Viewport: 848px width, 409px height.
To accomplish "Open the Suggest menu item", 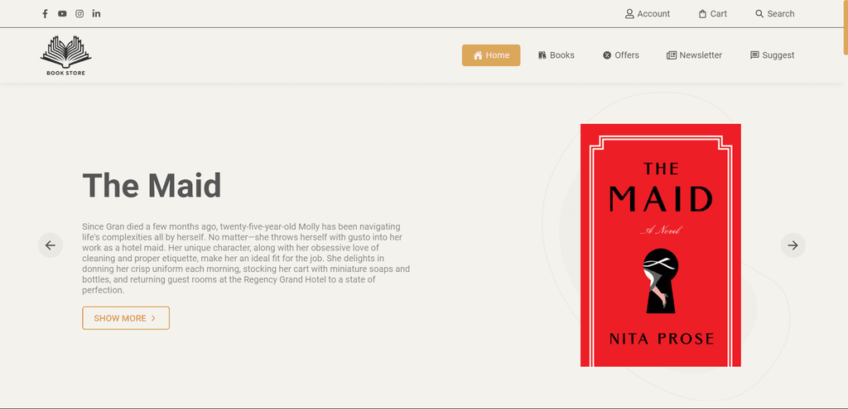I will click(x=773, y=55).
